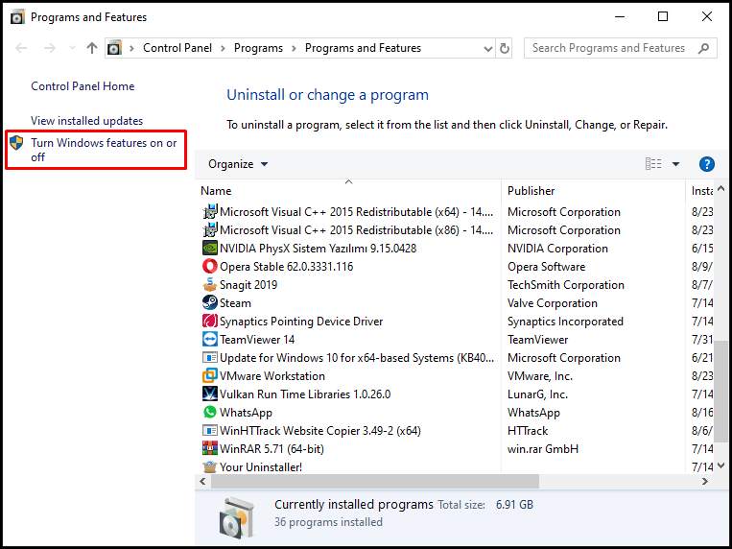
Task: Refresh the Programs and Features list
Action: (x=505, y=49)
